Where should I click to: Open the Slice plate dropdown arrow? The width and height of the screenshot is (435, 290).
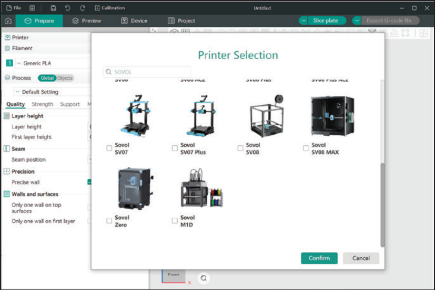[x=304, y=21]
